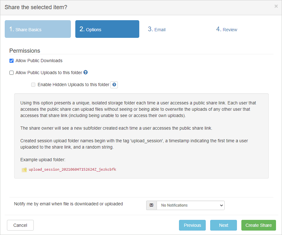Click the yellow example upload folder icon
282x235 pixels.
(x=24, y=170)
